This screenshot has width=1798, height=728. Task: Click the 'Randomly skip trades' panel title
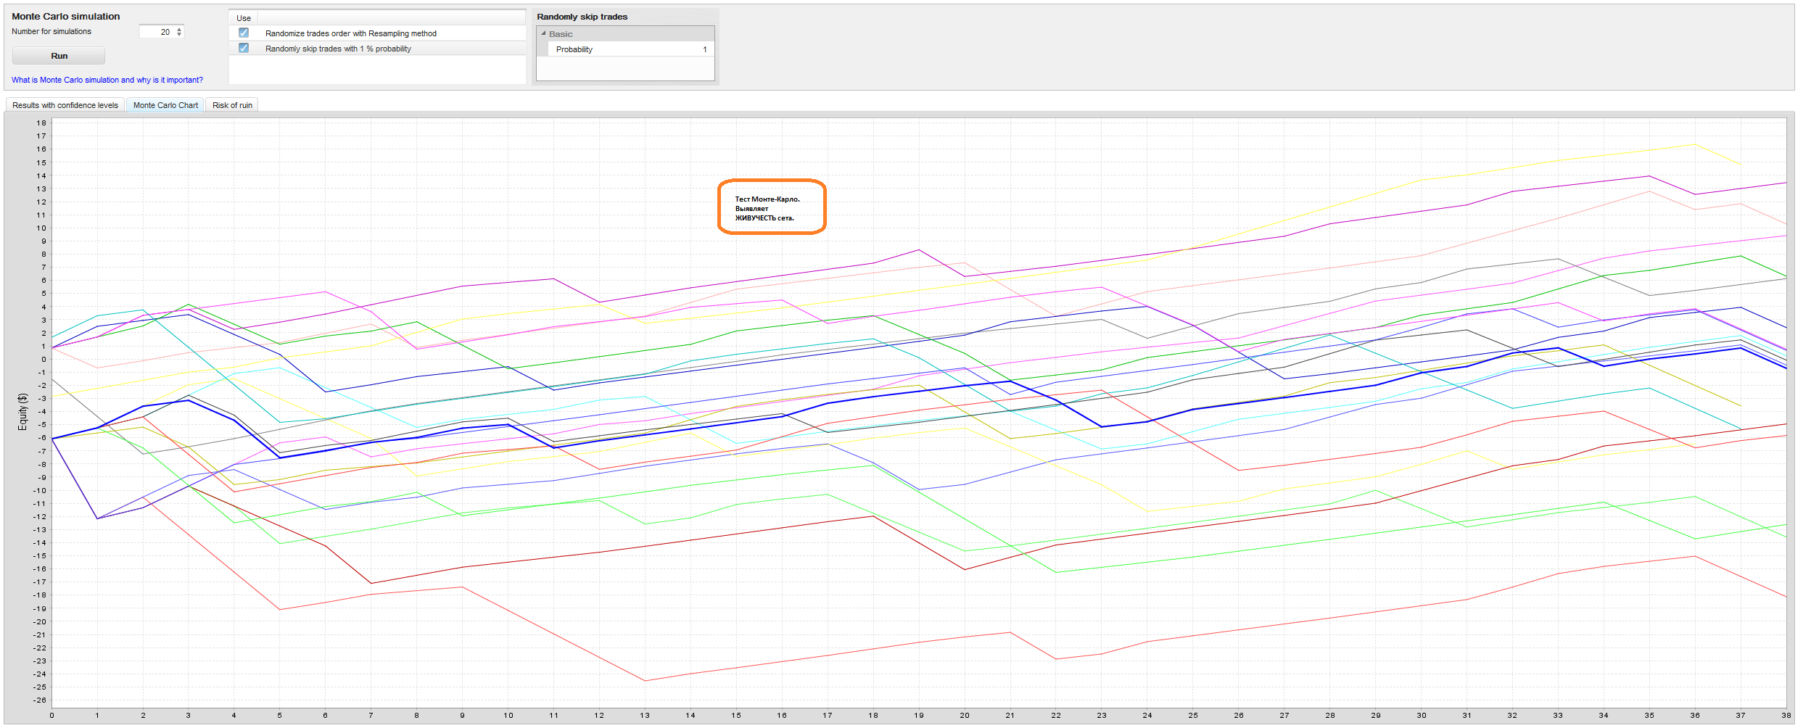[x=582, y=17]
